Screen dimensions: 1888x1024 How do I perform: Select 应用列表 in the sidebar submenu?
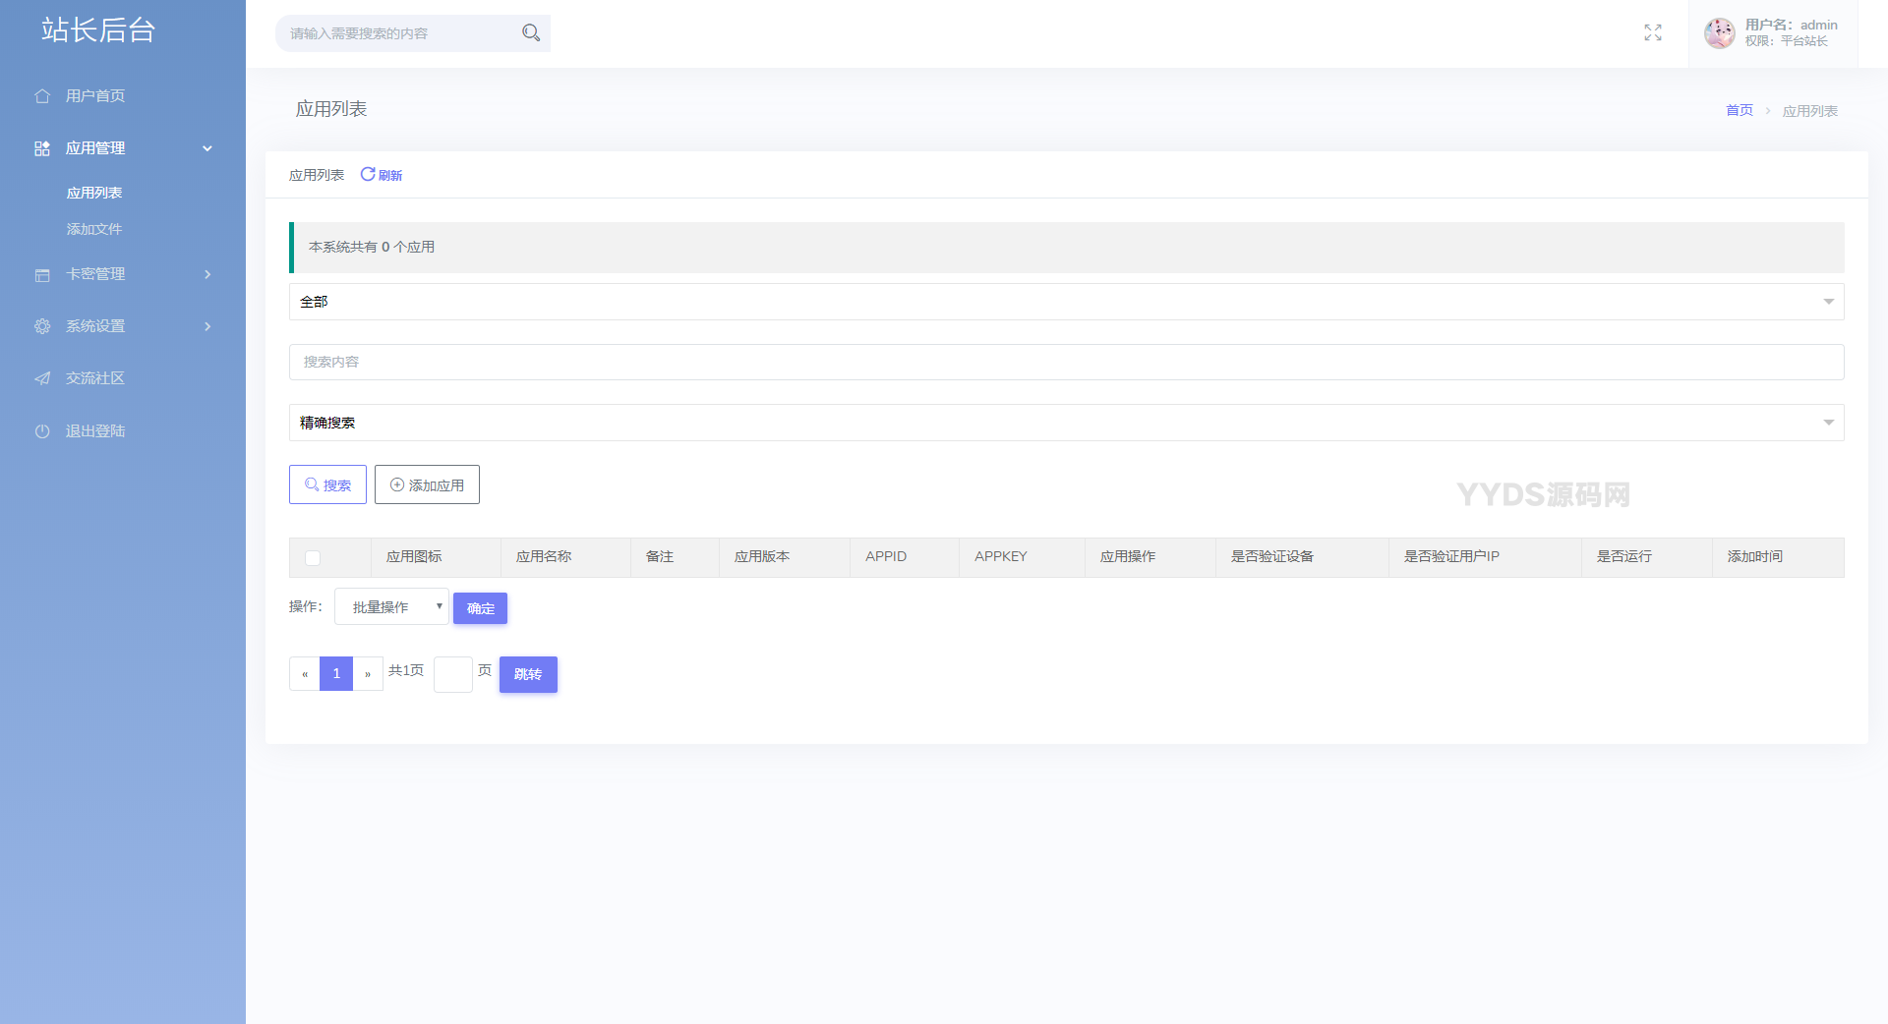click(x=94, y=193)
